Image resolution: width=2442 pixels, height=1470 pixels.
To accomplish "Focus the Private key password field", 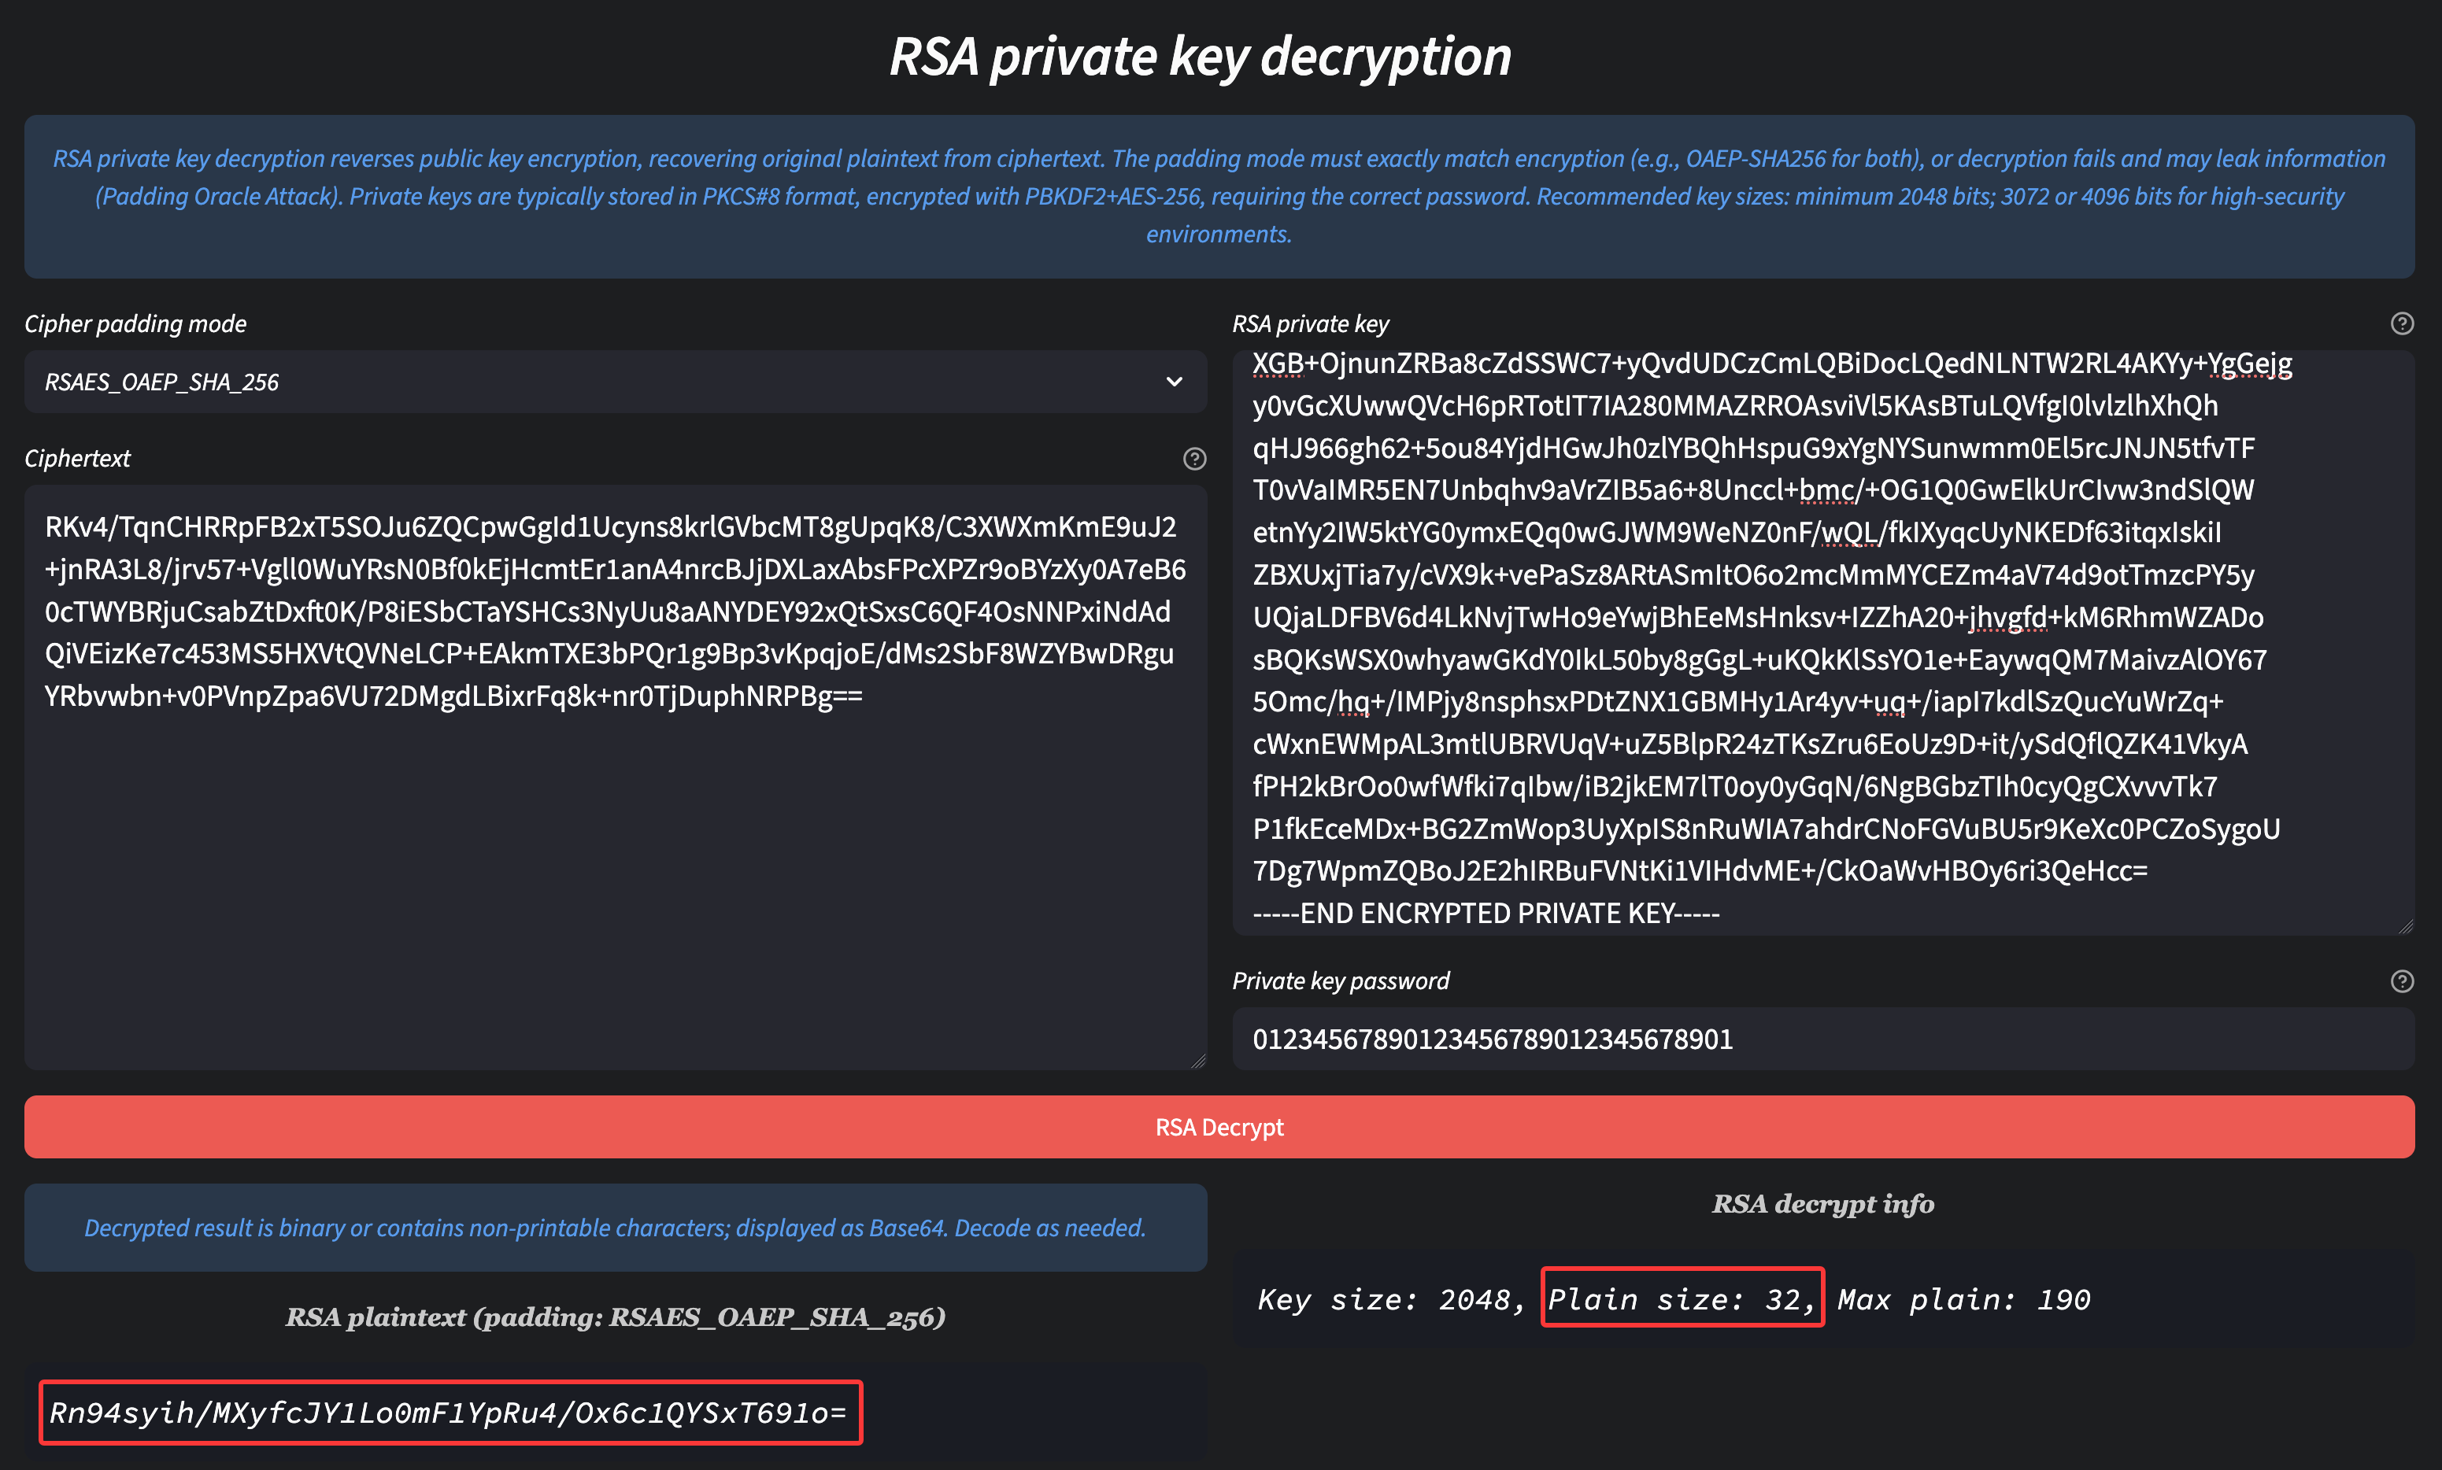I will pos(1822,1039).
